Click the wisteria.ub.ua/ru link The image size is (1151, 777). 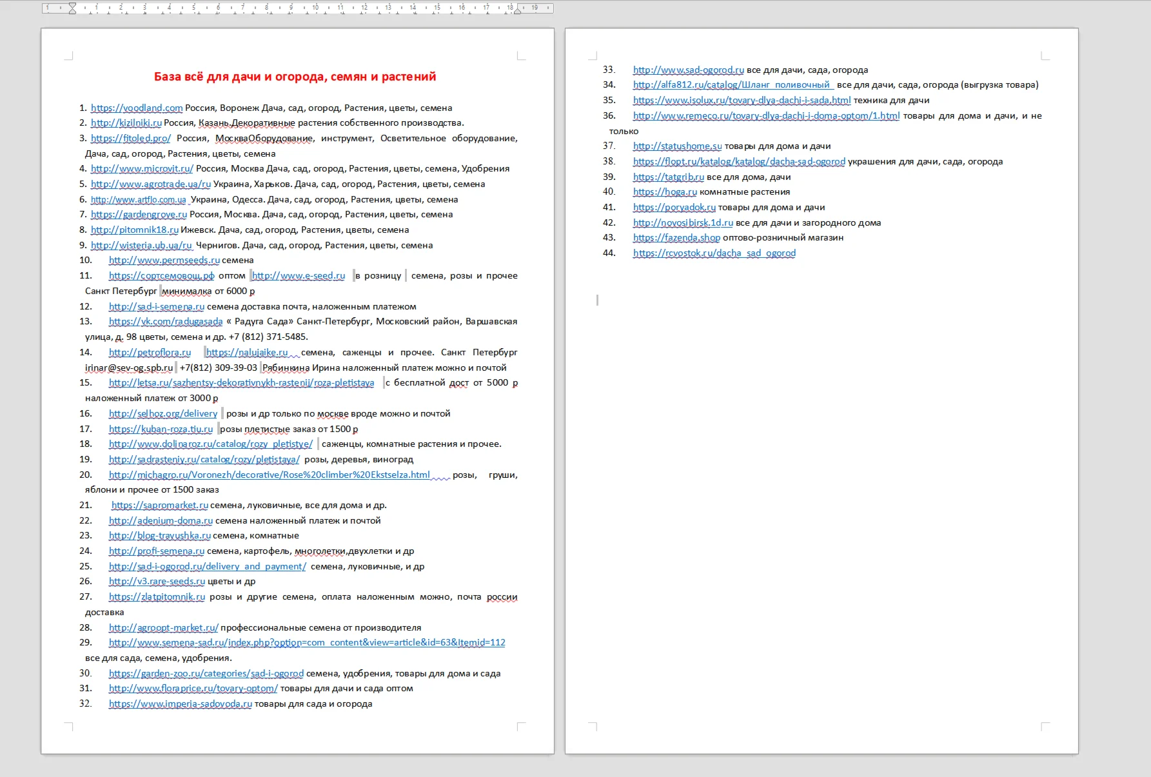tap(141, 245)
